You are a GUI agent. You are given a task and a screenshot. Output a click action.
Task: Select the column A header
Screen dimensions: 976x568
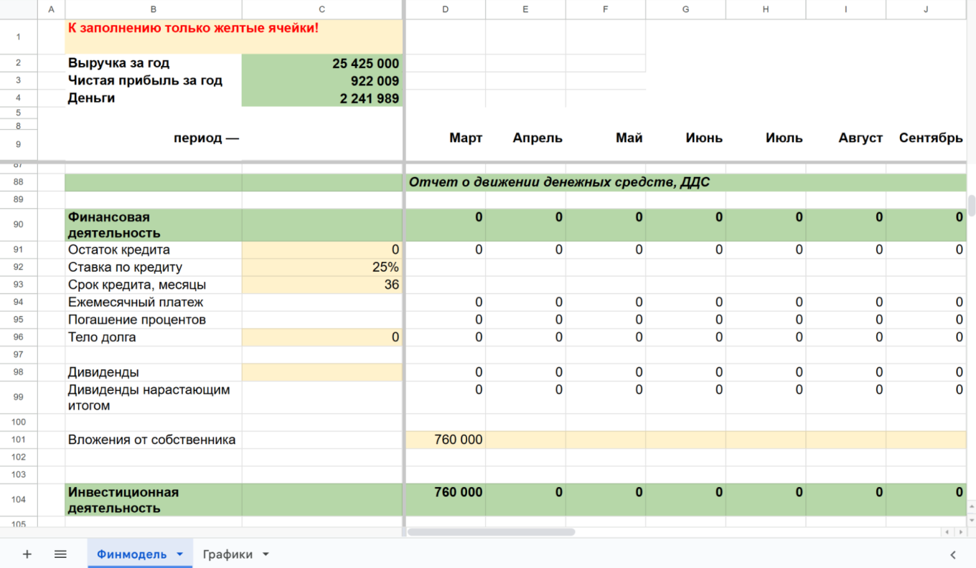coord(51,9)
